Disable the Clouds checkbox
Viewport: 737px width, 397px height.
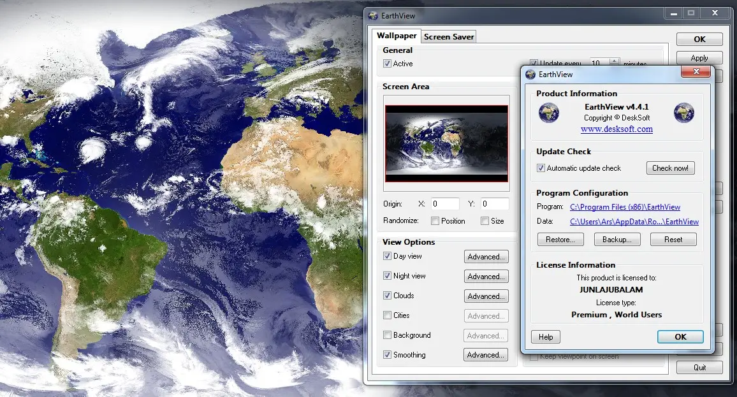pos(387,296)
